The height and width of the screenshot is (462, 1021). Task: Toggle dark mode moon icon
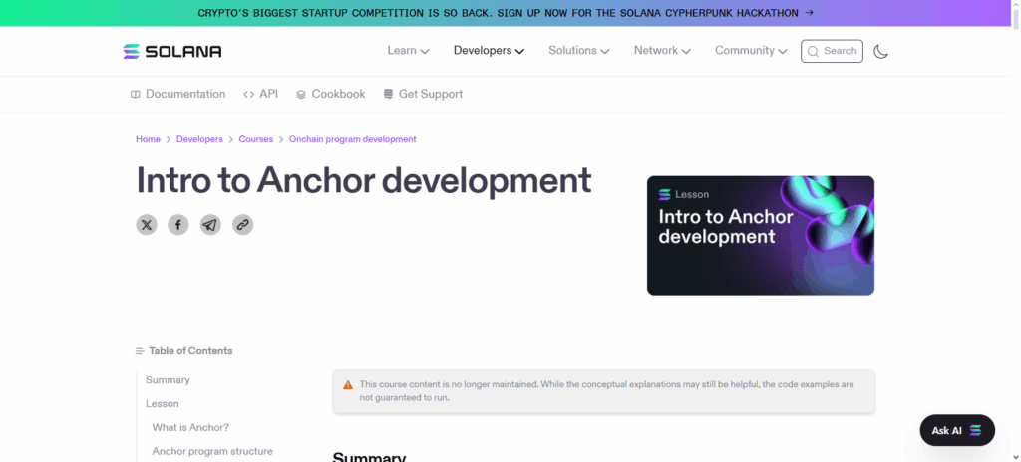coord(880,51)
